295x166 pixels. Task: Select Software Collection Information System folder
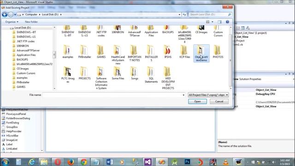pos(101,78)
